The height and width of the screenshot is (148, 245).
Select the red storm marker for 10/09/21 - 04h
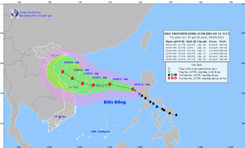click(x=110, y=84)
